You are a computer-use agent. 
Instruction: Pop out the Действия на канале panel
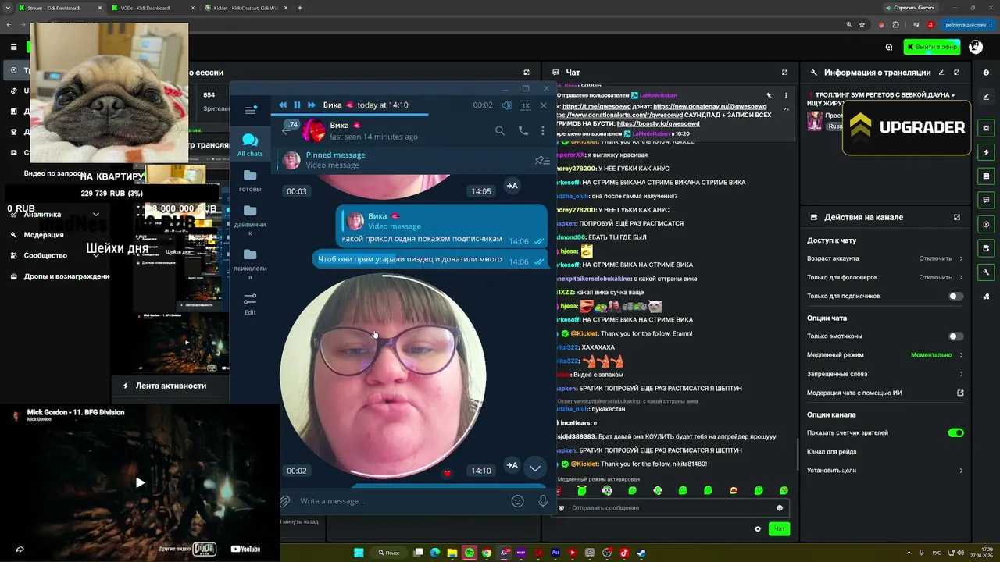[957, 217]
